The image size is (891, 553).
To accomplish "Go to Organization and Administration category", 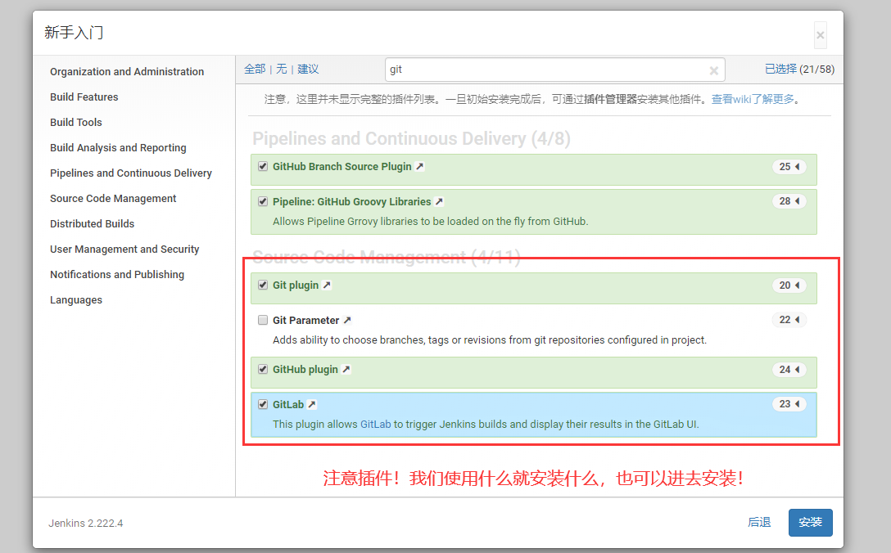I will tap(127, 71).
